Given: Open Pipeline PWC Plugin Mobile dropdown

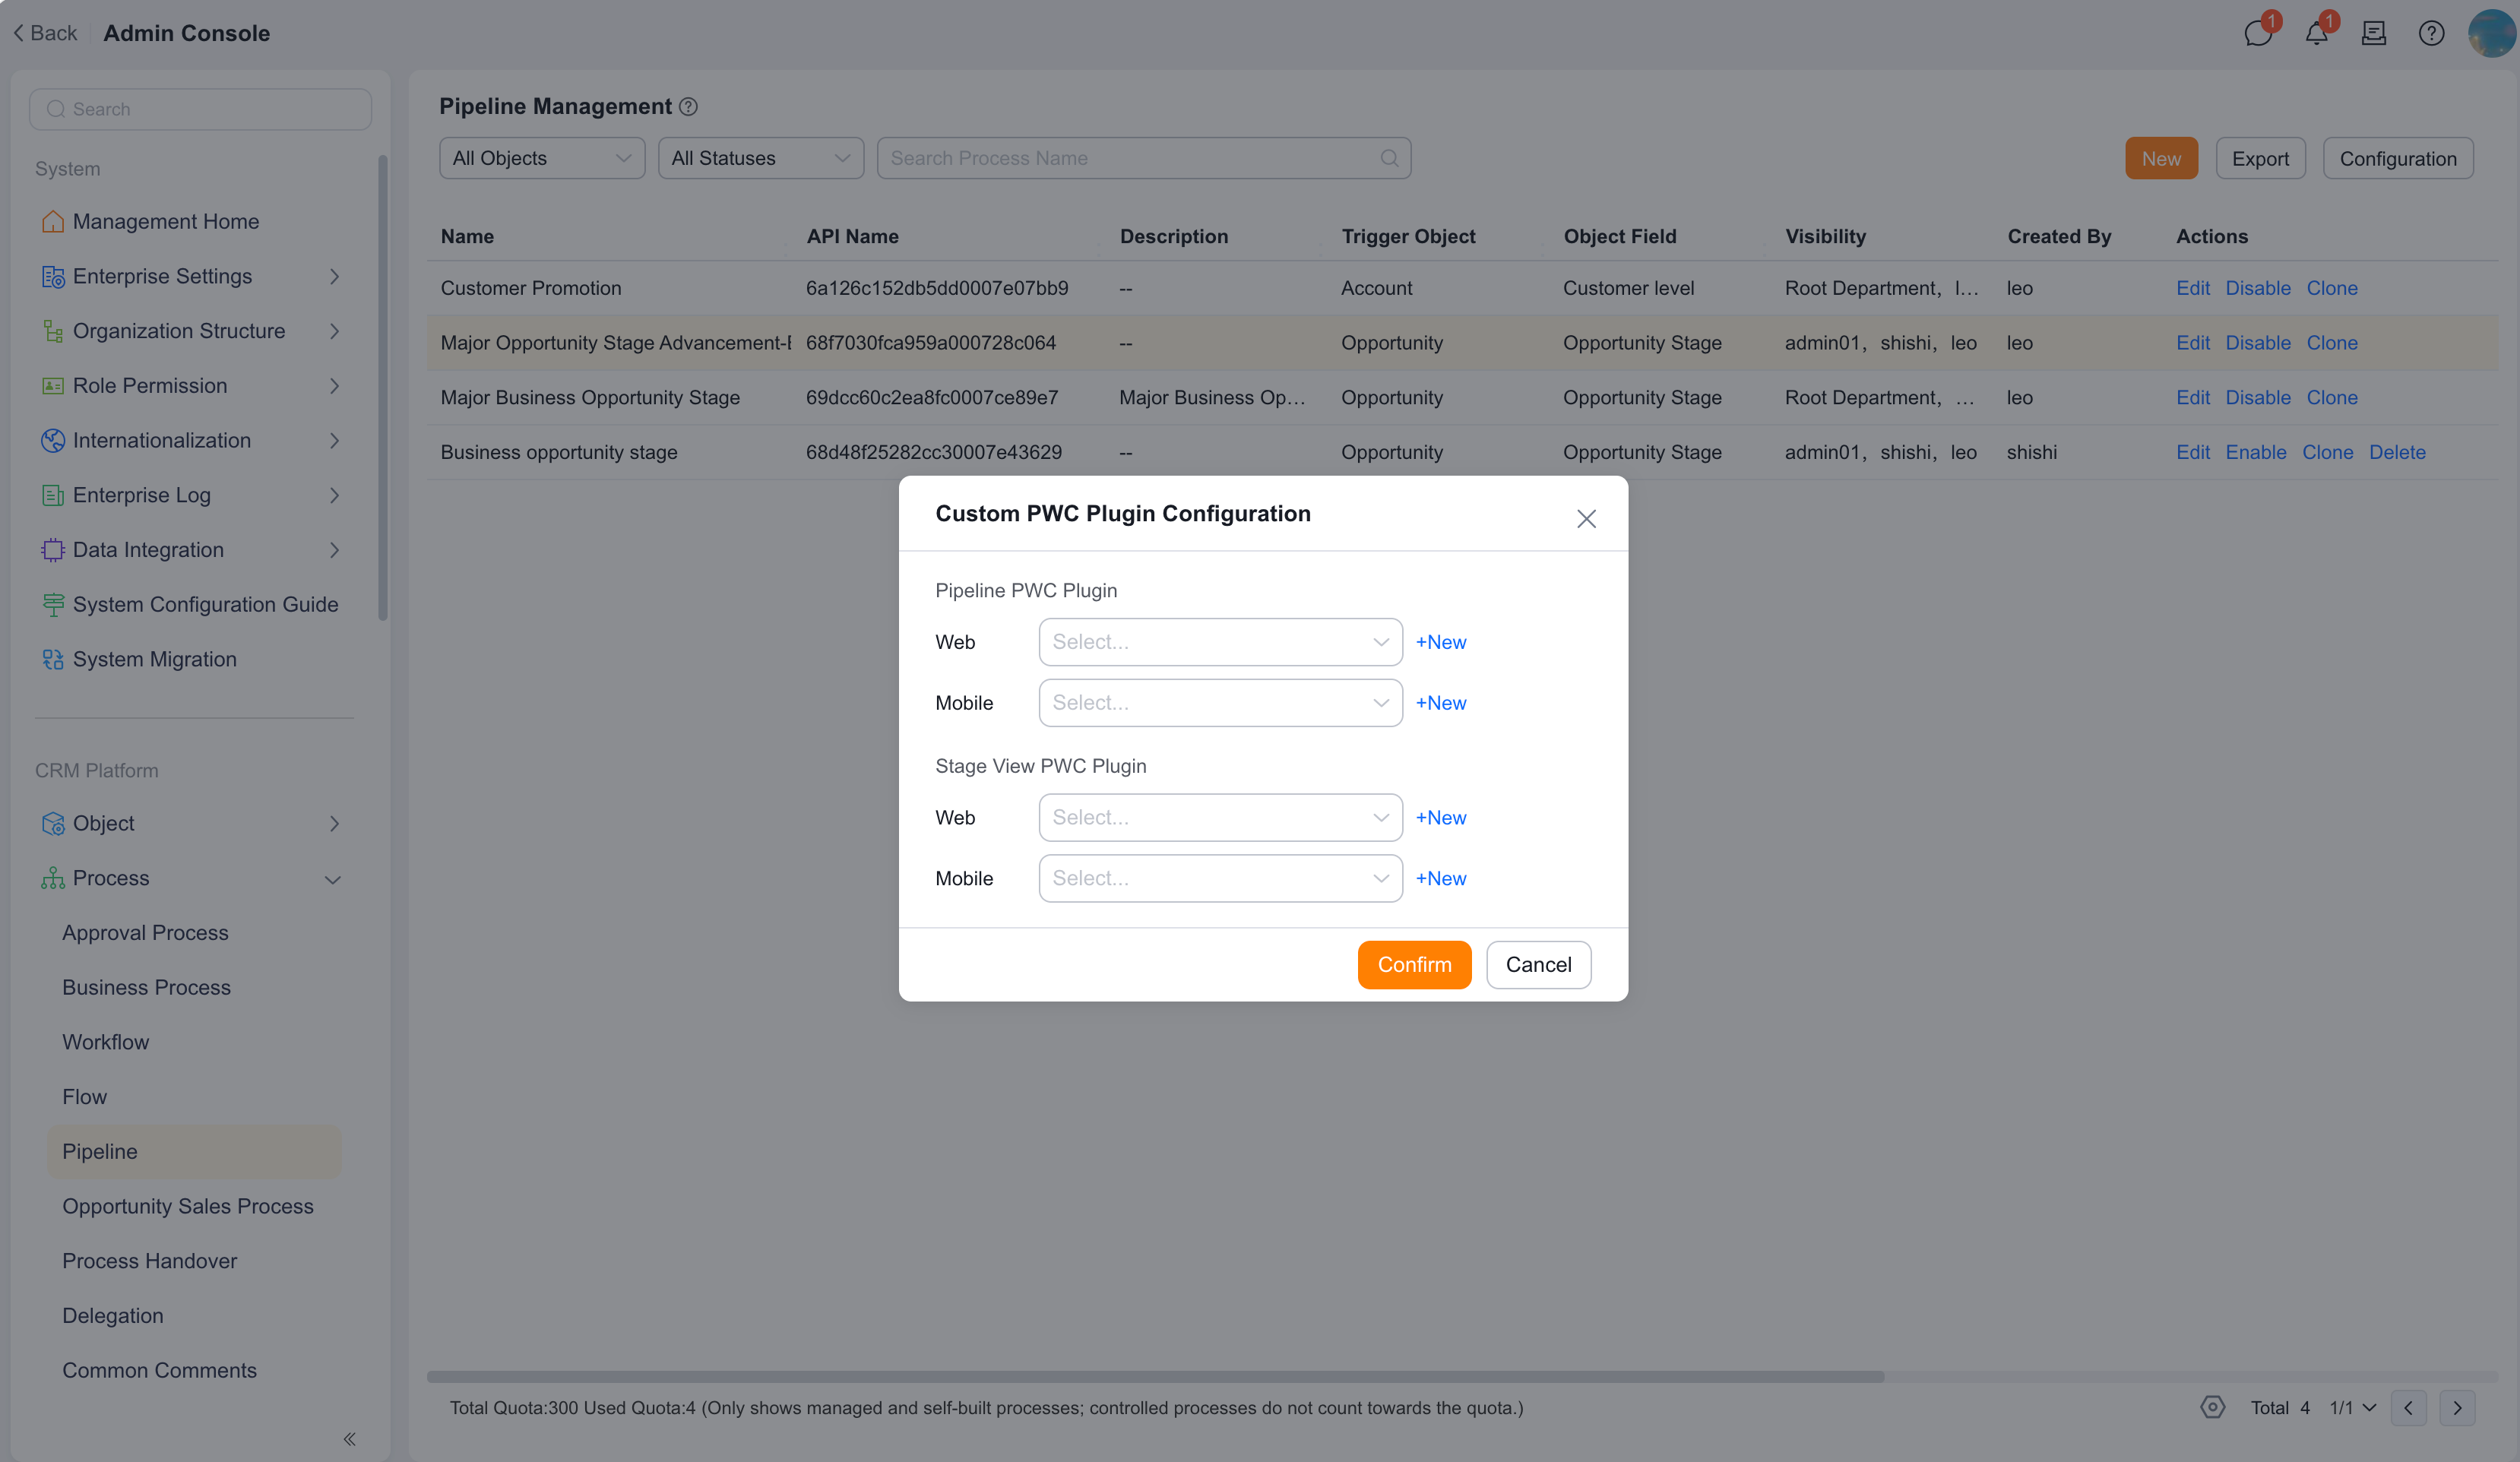Looking at the screenshot, I should click(1220, 703).
